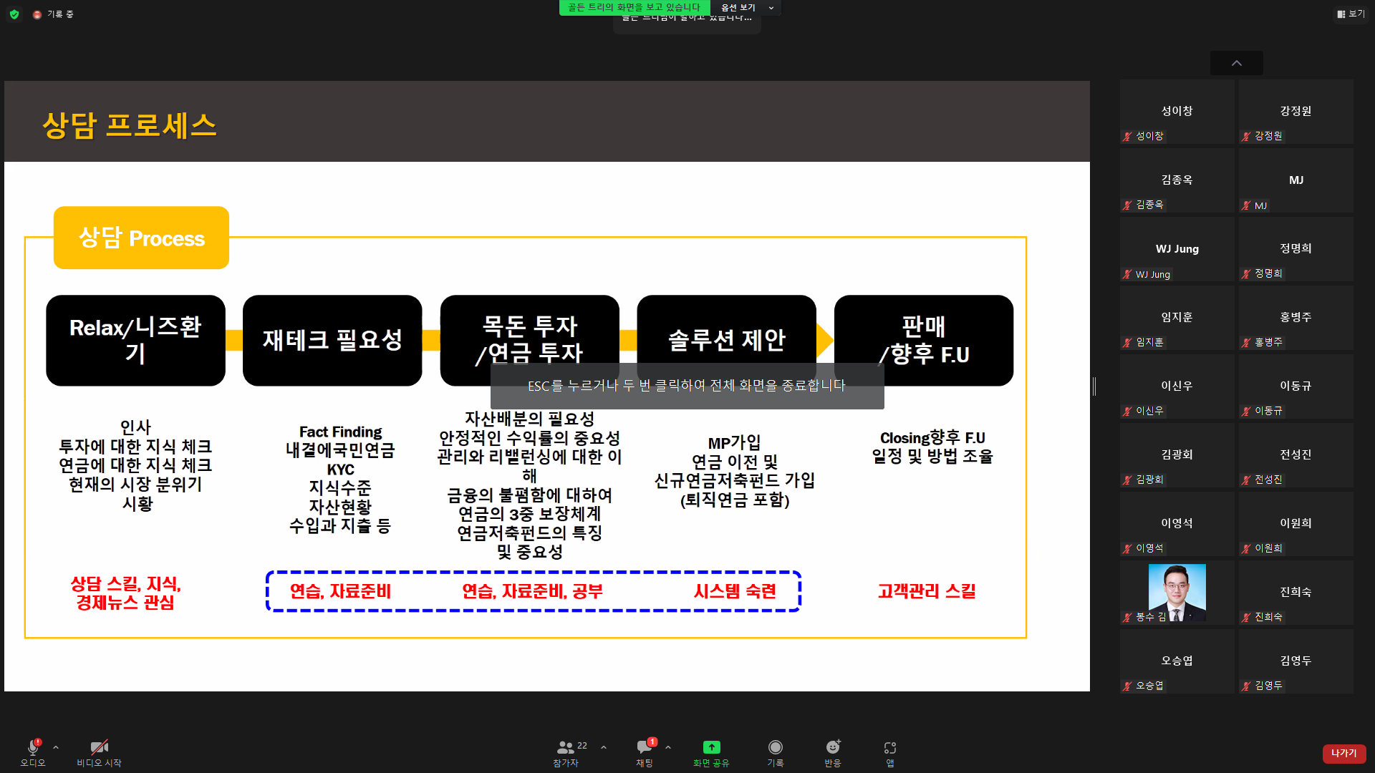
Task: Select MJ participant tile
Action: 1296,180
